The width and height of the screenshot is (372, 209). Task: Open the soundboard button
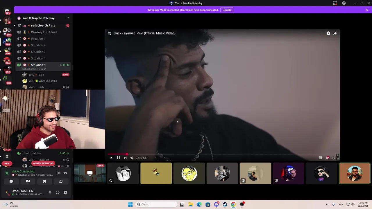[x=61, y=181]
